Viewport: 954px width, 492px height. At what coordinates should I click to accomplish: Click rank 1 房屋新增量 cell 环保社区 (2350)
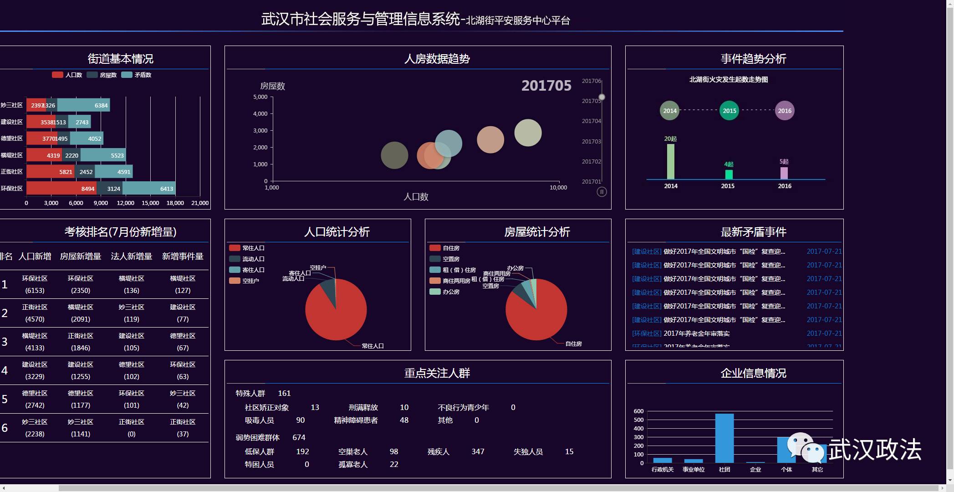(81, 284)
